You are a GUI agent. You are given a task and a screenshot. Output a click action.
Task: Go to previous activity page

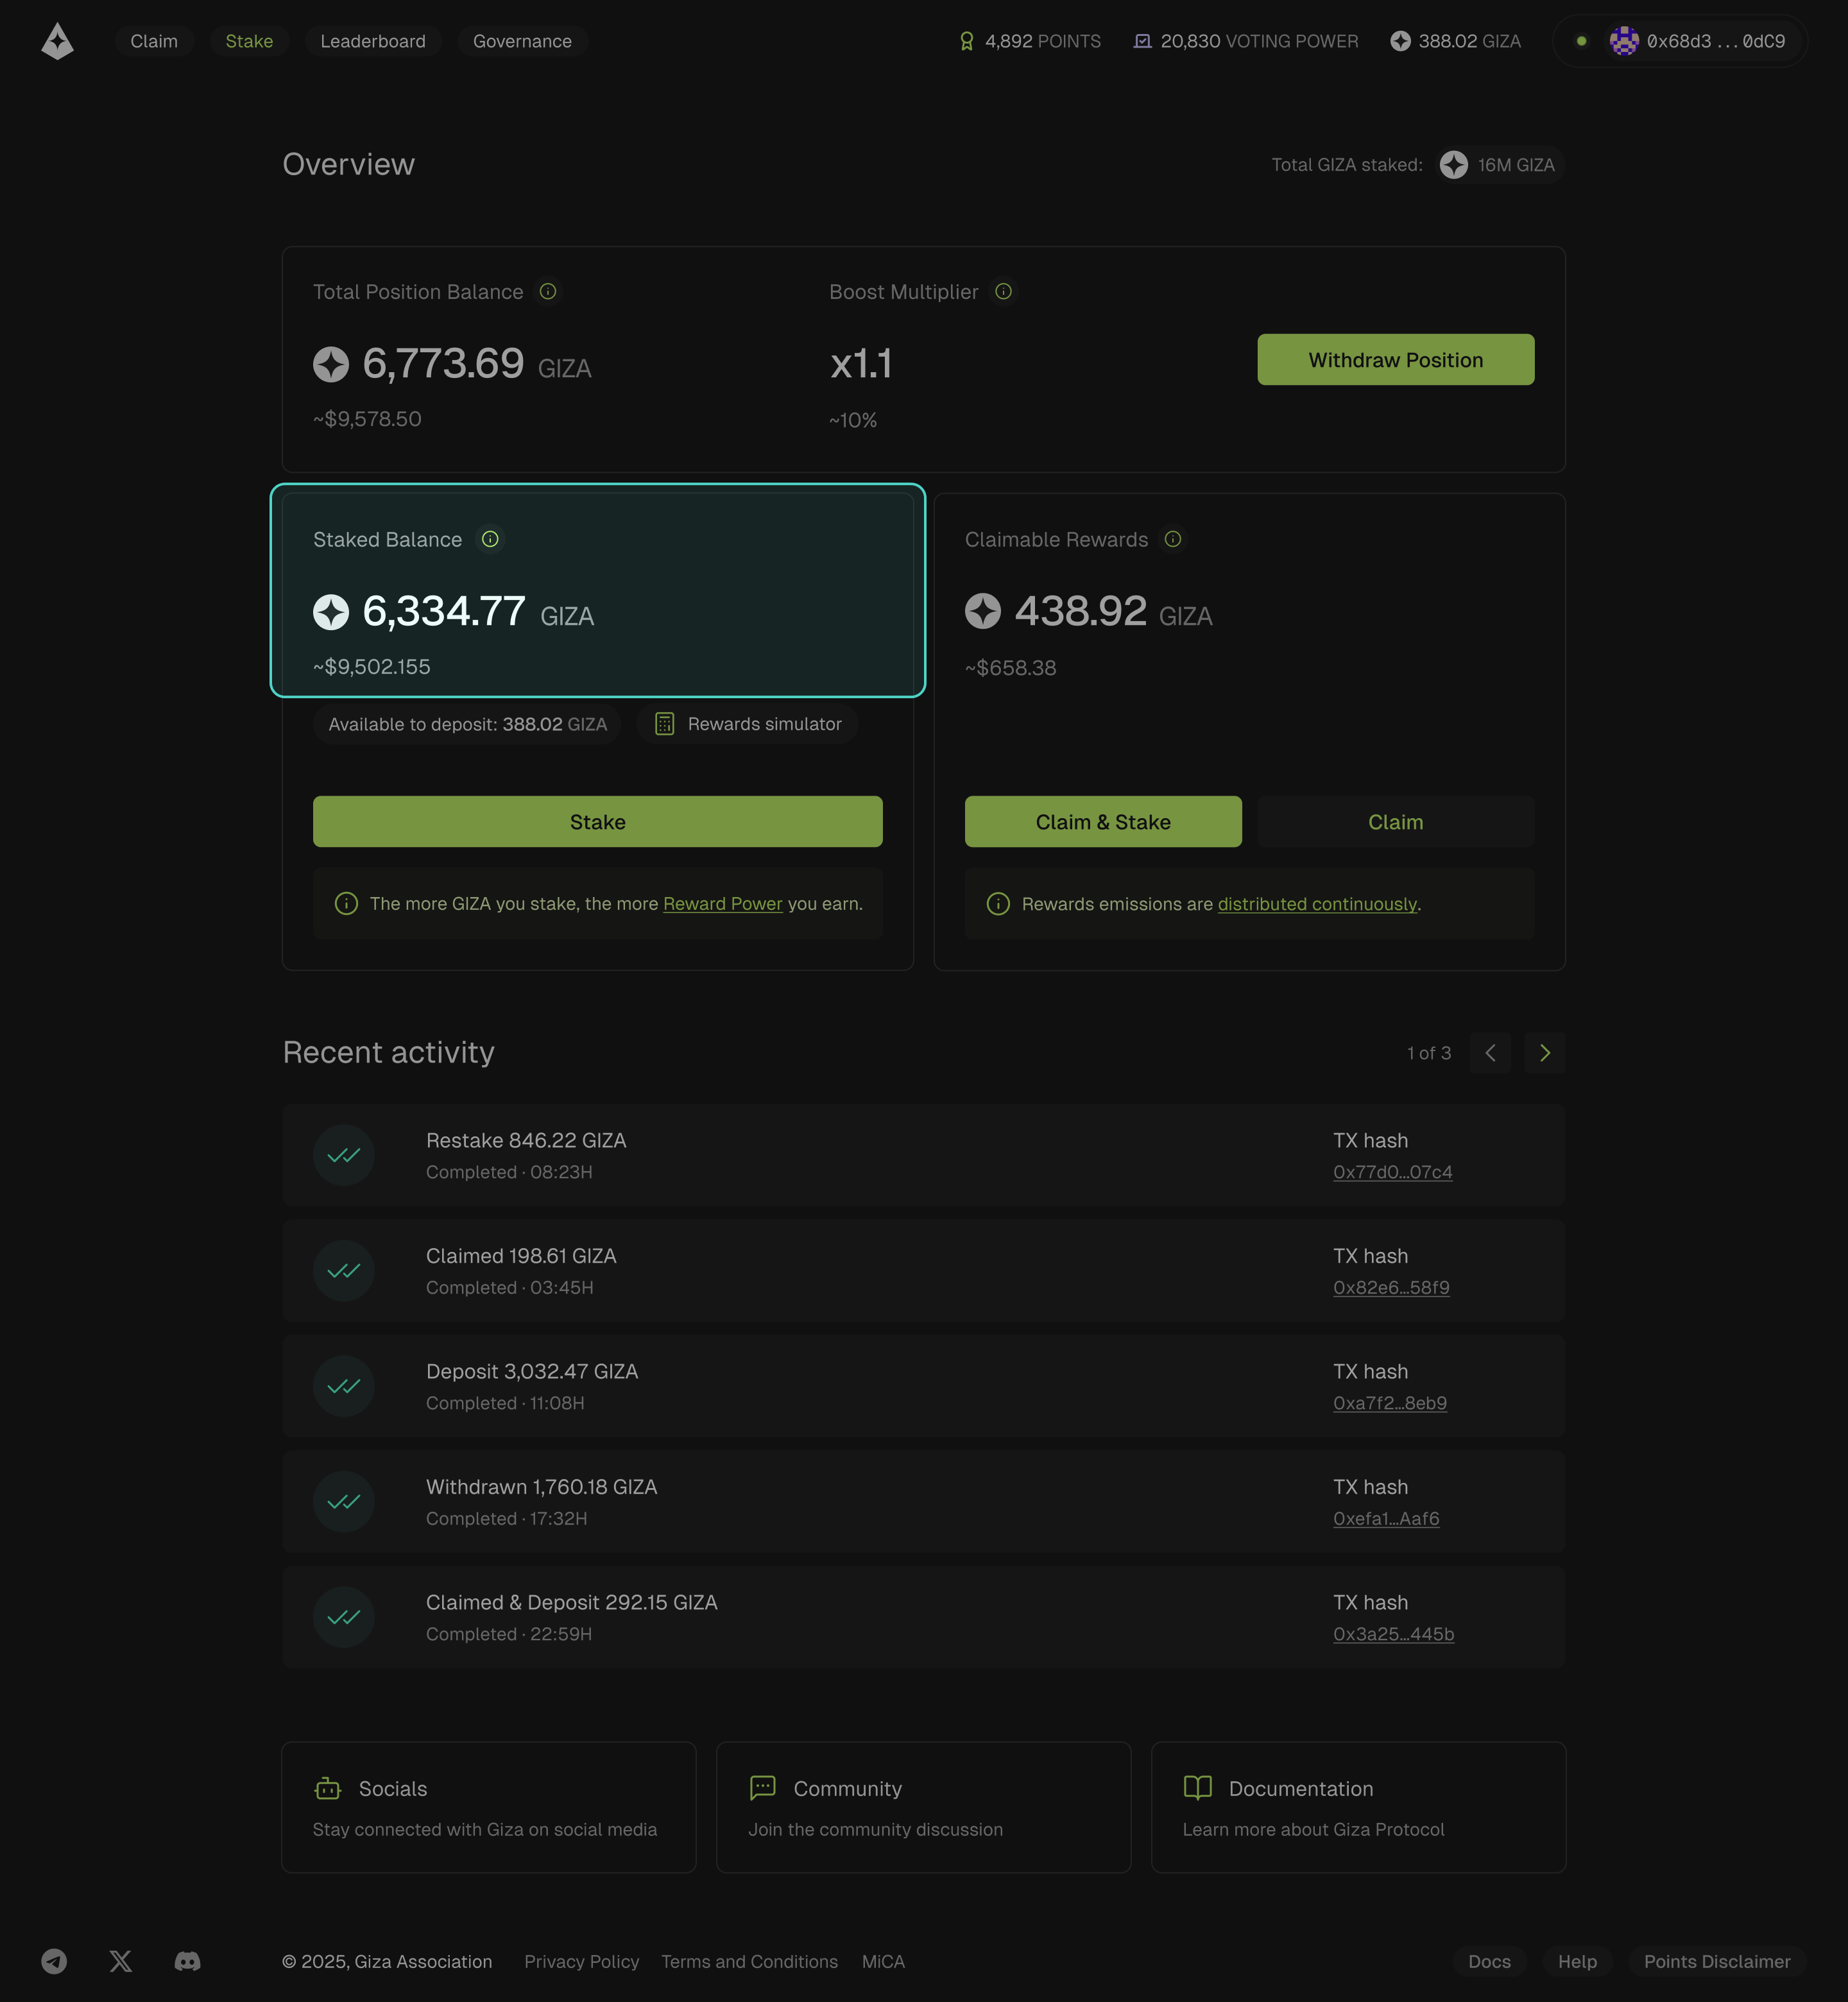pos(1490,1053)
